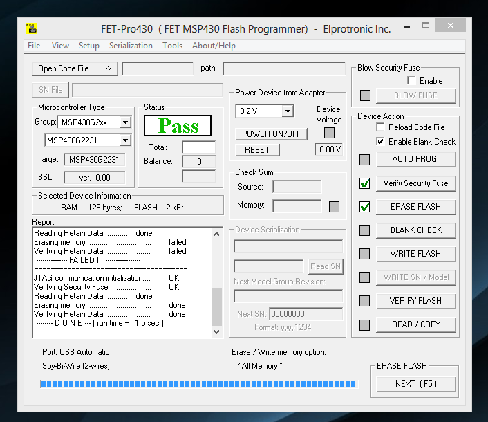The image size is (488, 422).
Task: Click the green check indicator beside Verify Security Fuse
Action: point(364,183)
